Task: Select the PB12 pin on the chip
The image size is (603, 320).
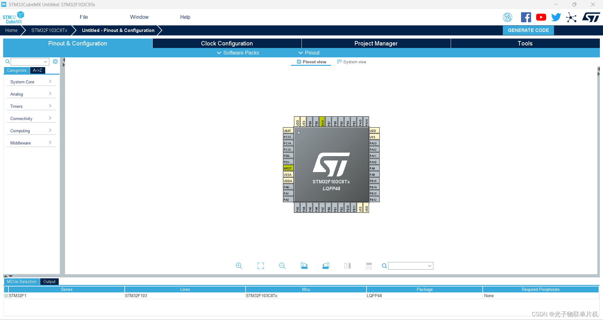Action: pos(374,200)
